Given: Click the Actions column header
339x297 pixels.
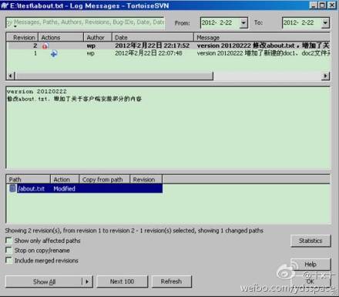Looking at the screenshot, I should point(61,38).
